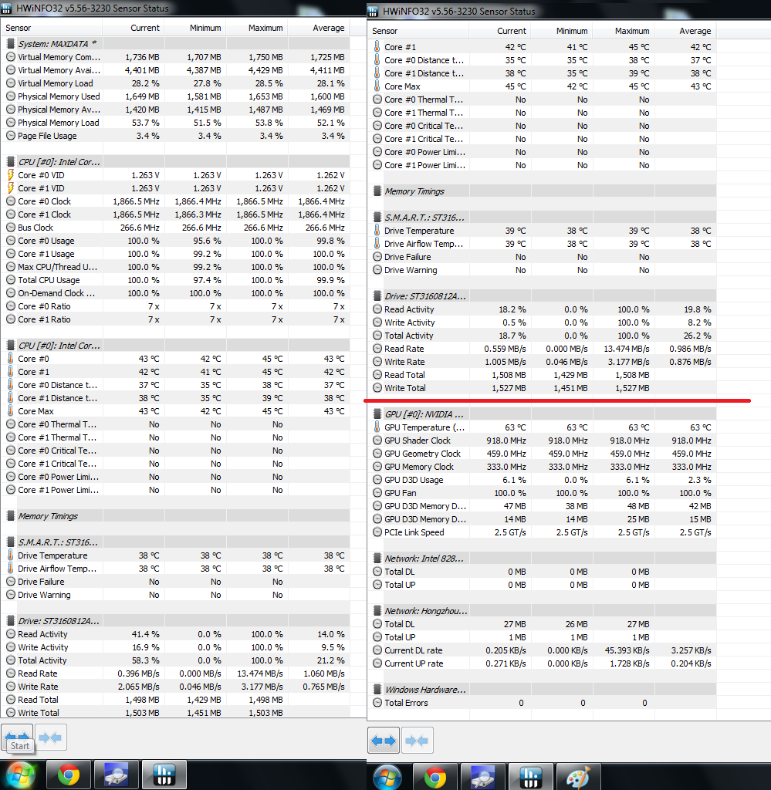The image size is (771, 790).
Task: Select Core #0 Thermal T… row in right window
Action: click(543, 100)
